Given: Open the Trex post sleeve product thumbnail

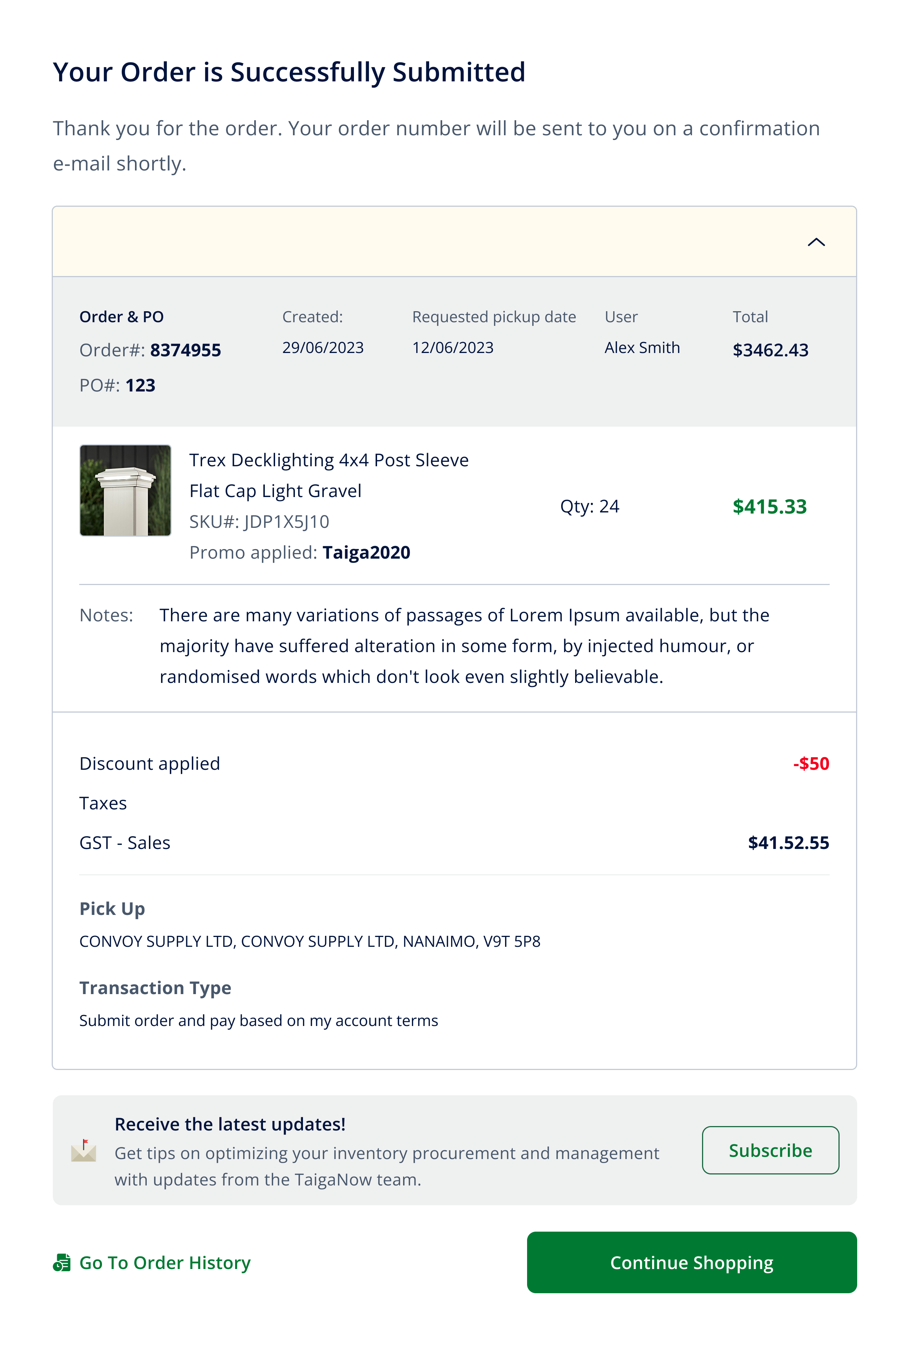Looking at the screenshot, I should click(x=125, y=490).
